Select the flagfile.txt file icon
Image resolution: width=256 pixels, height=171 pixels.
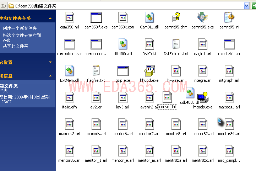pos(96,70)
